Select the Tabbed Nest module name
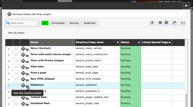Screen dimensions: 193x107 coord(39,97)
